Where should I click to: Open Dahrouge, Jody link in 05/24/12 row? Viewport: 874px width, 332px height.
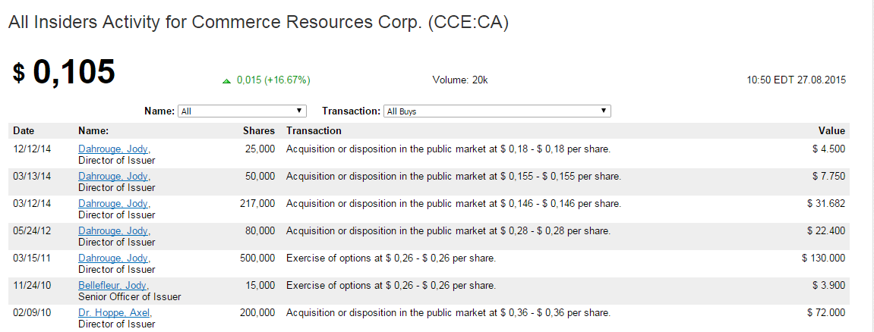click(x=113, y=231)
